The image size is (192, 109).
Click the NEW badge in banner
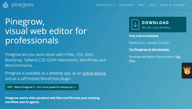[x=10, y=87]
